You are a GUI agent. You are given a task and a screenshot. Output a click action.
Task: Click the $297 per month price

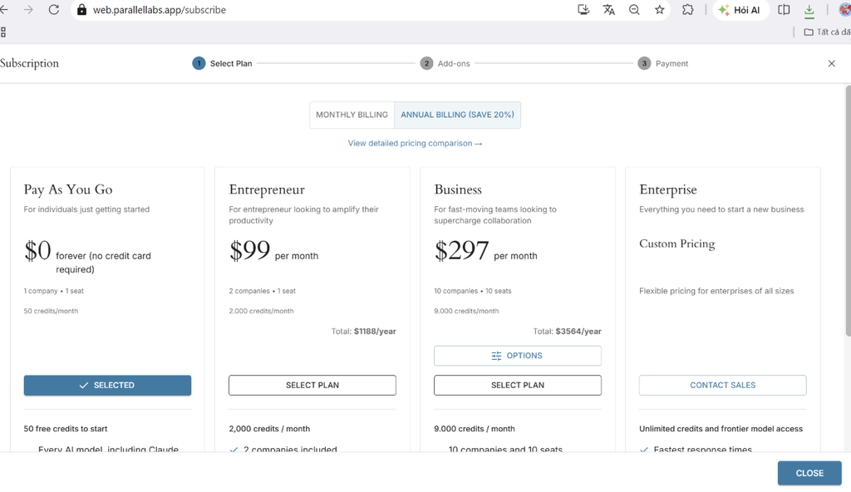point(485,252)
